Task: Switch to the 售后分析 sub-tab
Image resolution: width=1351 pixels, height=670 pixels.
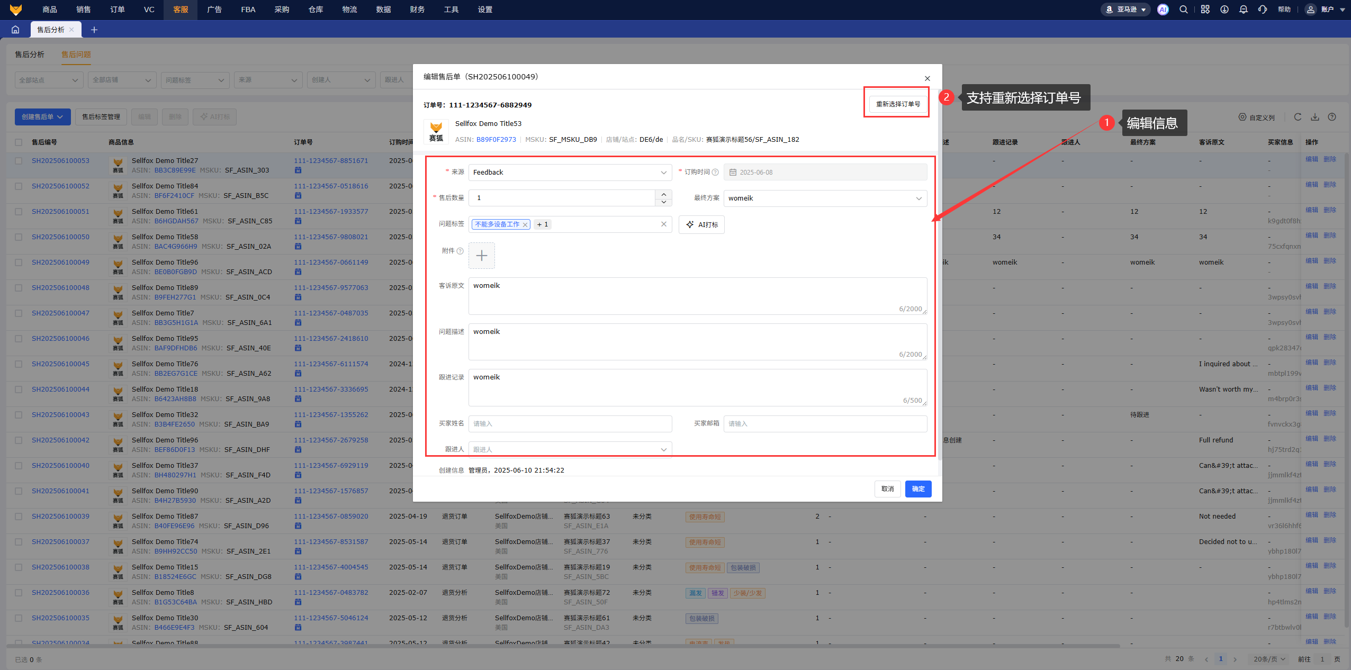Action: (30, 55)
